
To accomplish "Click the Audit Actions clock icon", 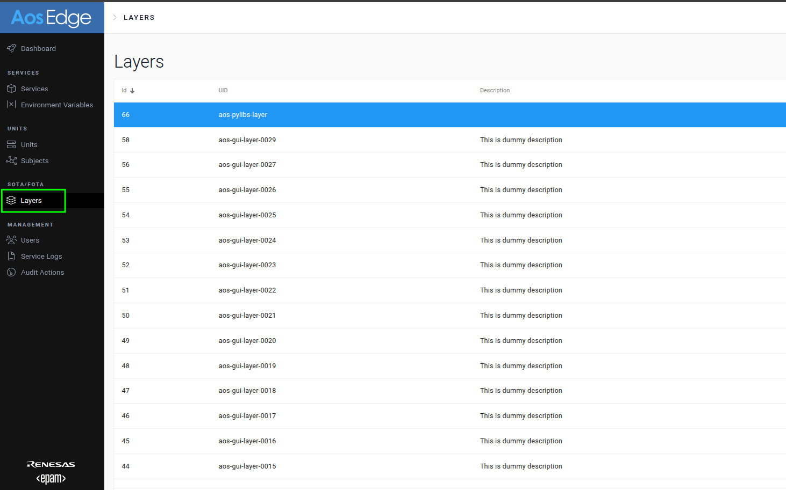I will point(11,272).
